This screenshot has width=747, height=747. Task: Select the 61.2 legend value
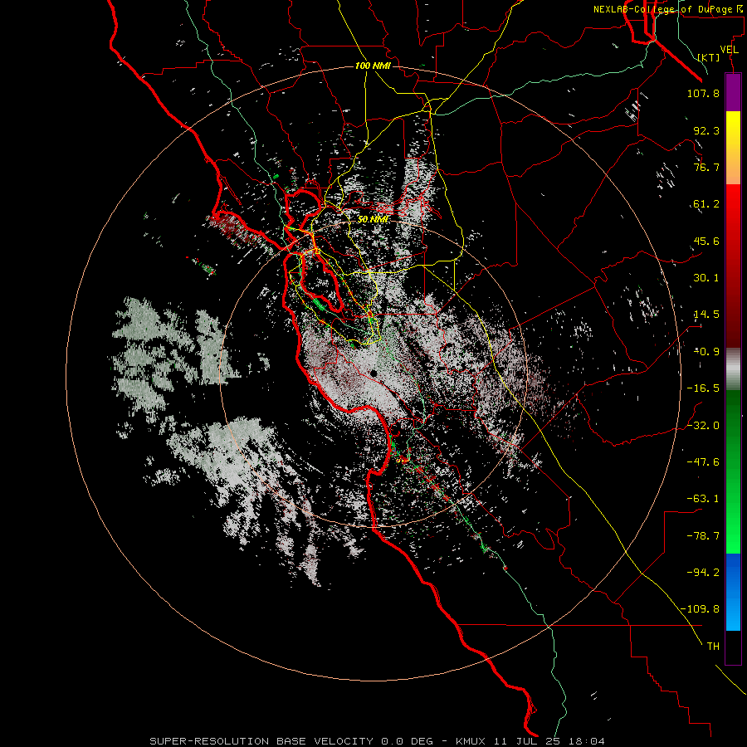tap(706, 204)
